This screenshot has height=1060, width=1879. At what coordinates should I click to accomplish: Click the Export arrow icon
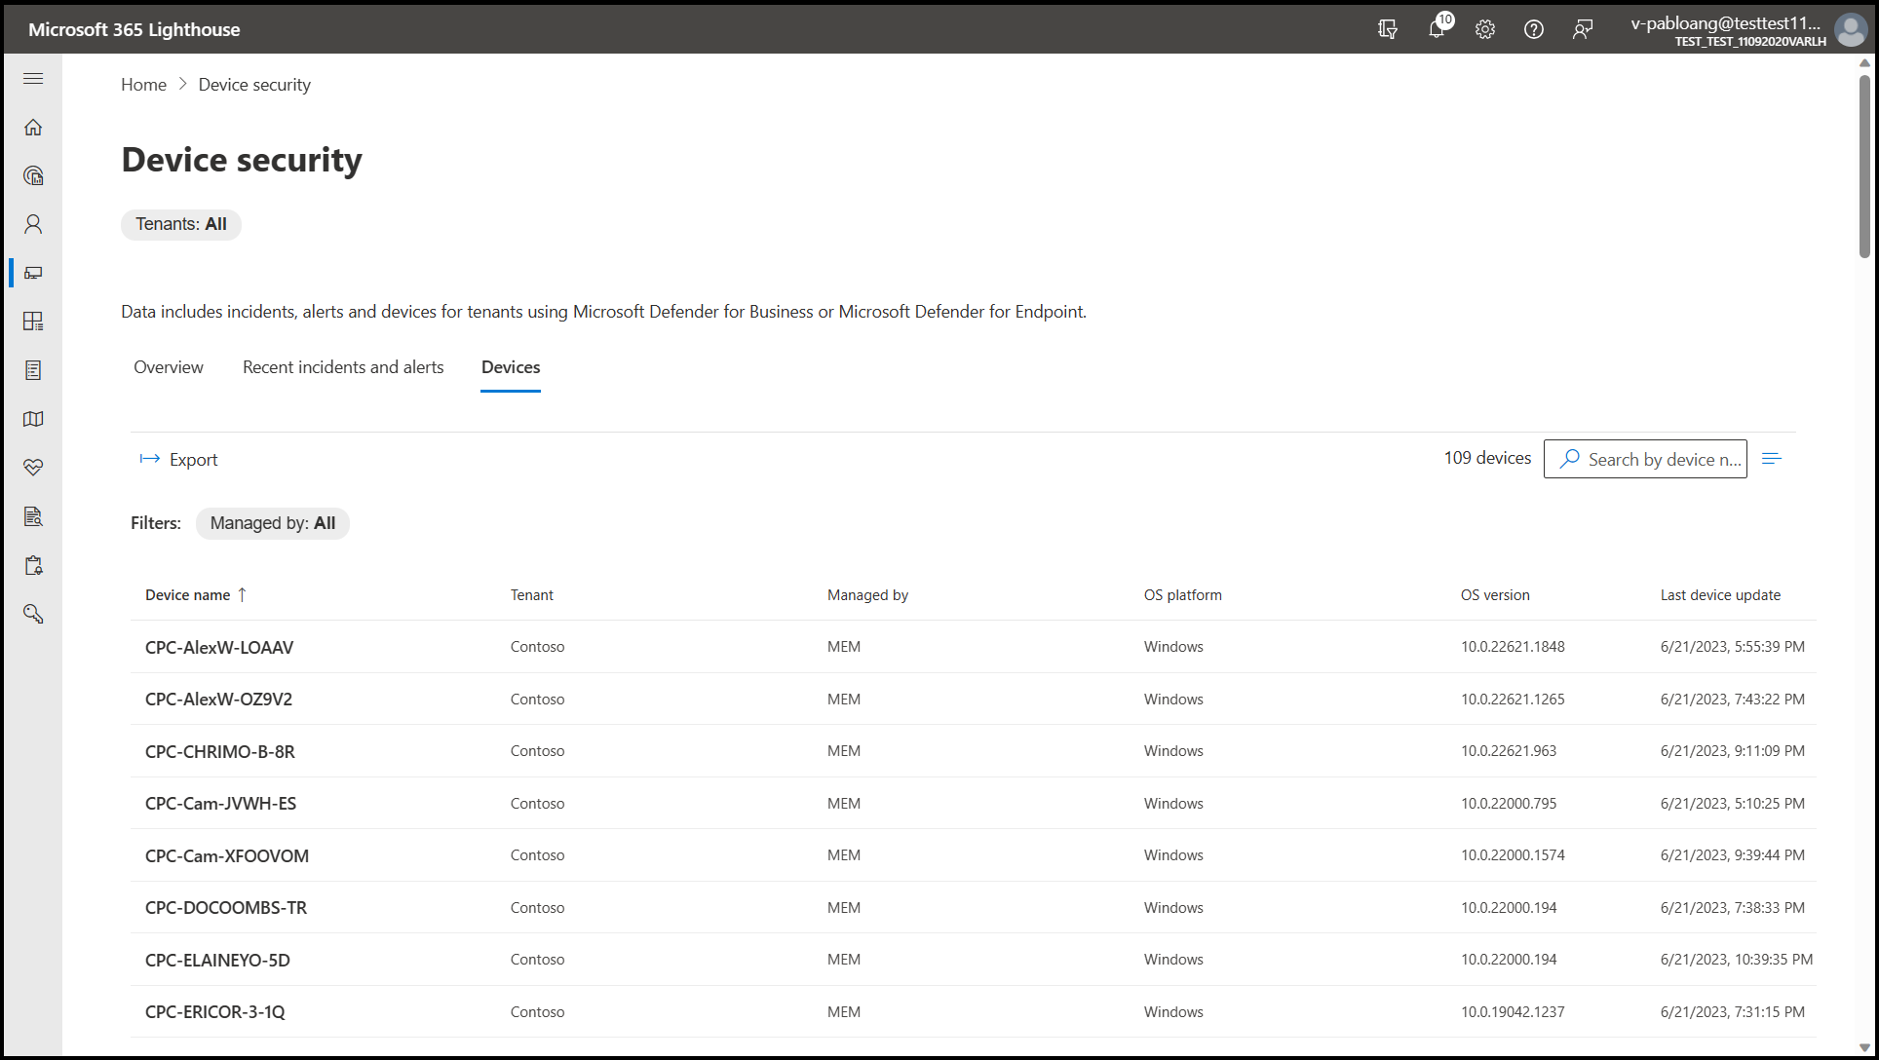point(149,459)
